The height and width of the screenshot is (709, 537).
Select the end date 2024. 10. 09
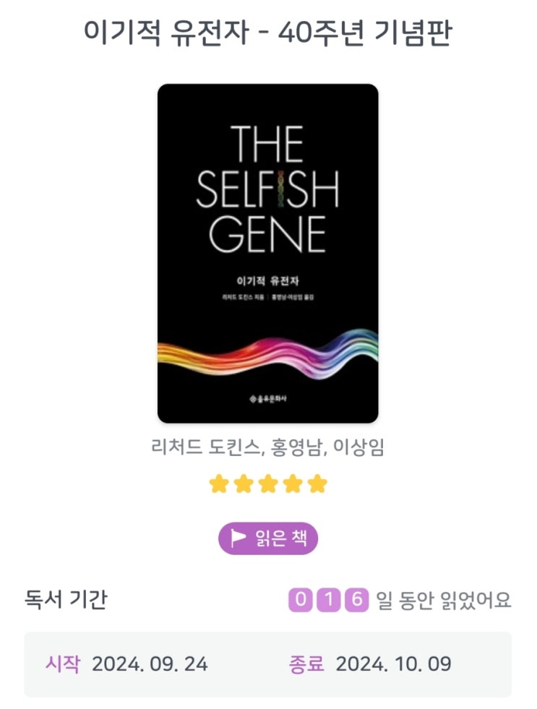point(393,664)
